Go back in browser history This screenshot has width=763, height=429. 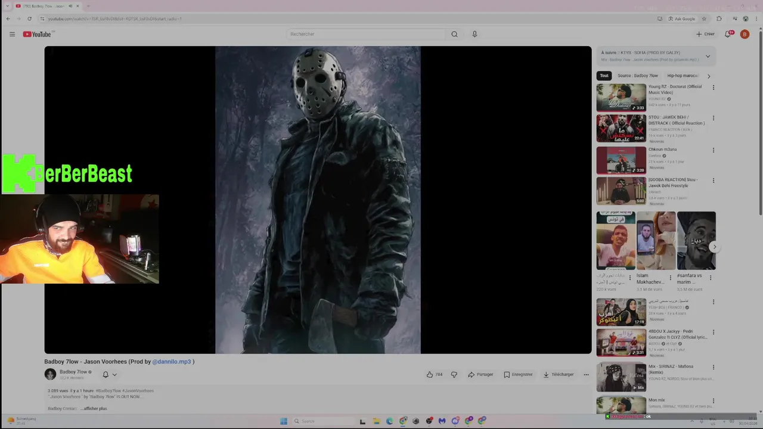point(8,18)
